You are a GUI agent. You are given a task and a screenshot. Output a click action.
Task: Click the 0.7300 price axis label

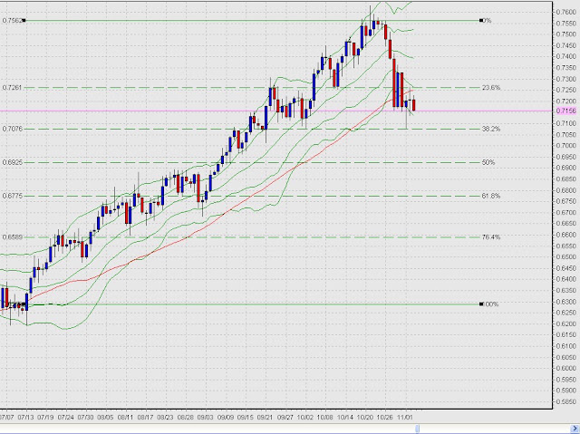(565, 79)
